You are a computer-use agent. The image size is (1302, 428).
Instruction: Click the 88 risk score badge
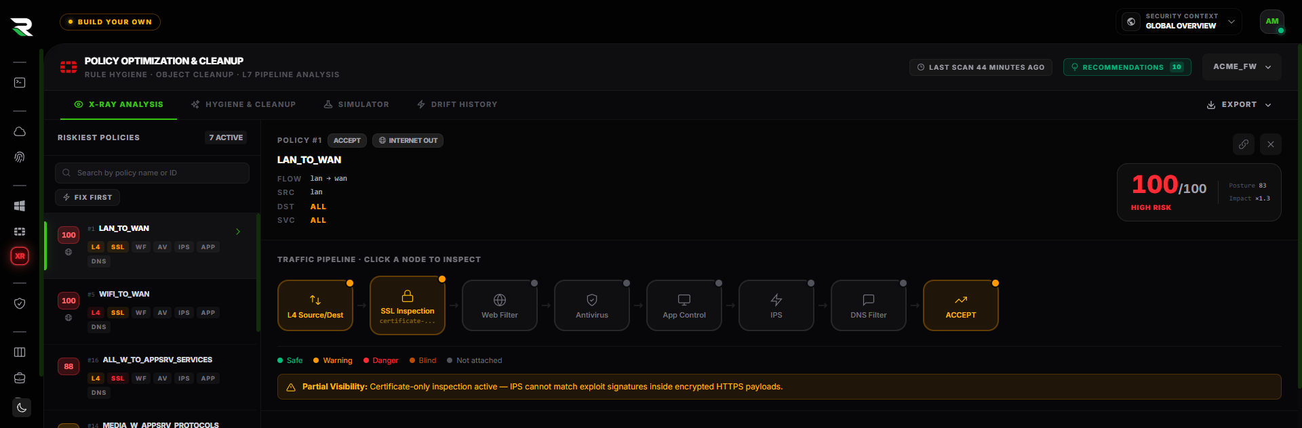point(68,366)
